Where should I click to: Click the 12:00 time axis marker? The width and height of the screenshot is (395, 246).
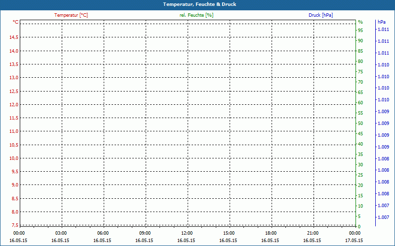pos(187,233)
